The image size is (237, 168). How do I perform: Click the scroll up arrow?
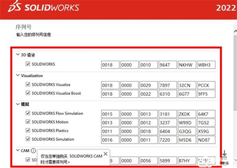pyautogui.click(x=235, y=32)
